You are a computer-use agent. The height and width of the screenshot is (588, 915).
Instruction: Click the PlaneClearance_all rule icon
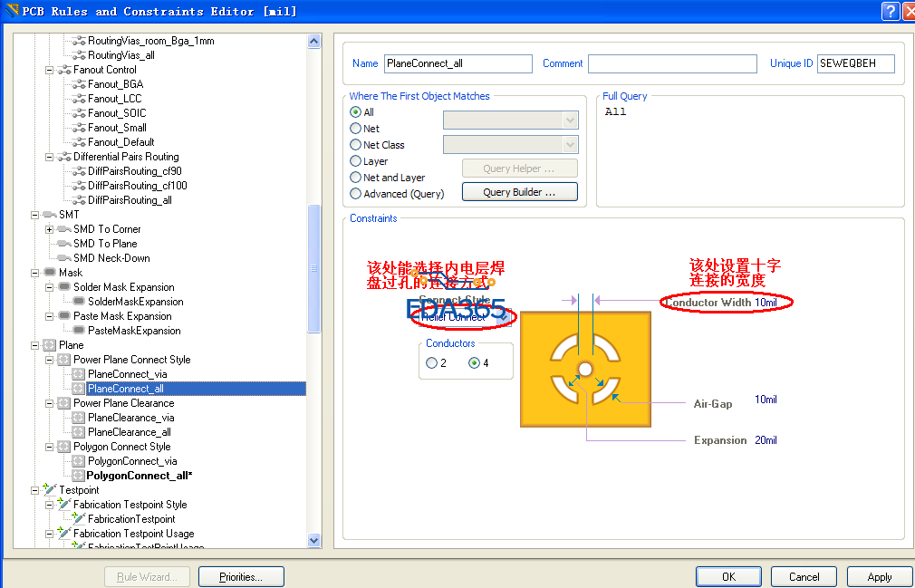(79, 432)
